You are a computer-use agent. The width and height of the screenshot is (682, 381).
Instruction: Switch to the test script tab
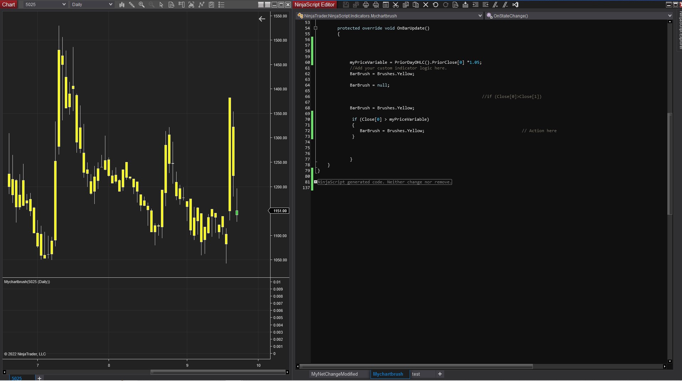(416, 374)
